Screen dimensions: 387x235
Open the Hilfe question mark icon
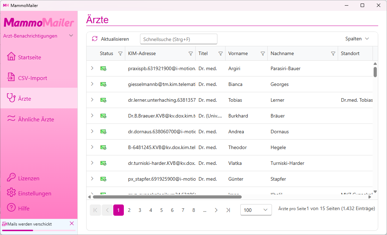pos(11,207)
